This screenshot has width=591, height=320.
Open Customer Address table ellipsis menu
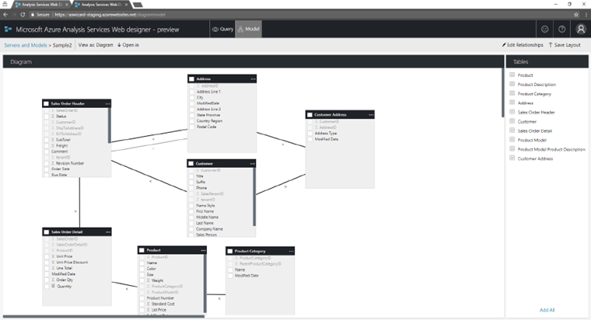pos(371,114)
